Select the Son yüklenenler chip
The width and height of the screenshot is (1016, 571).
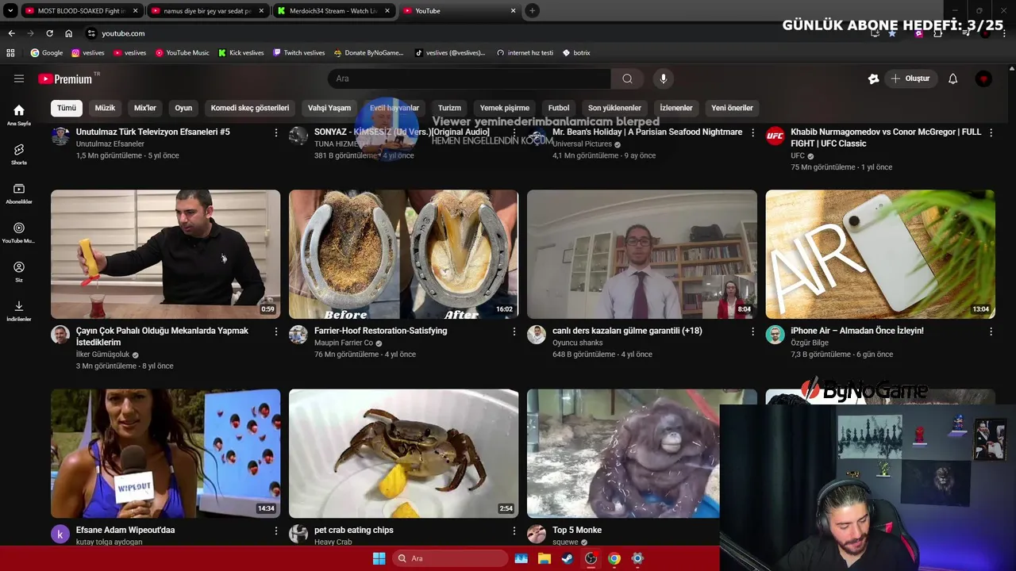point(614,108)
